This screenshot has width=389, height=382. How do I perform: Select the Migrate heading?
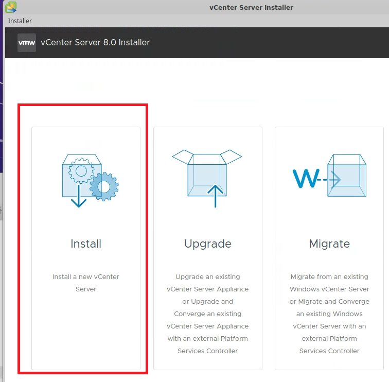[x=329, y=244]
